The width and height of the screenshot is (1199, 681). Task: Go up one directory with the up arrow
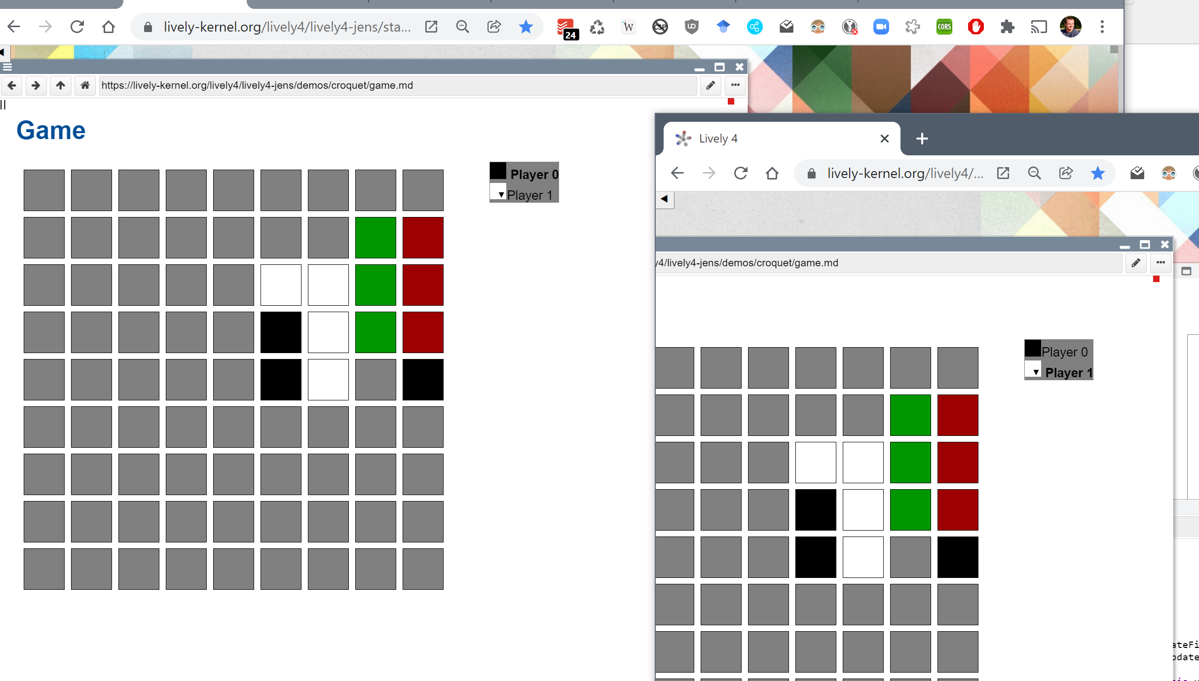[x=60, y=85]
